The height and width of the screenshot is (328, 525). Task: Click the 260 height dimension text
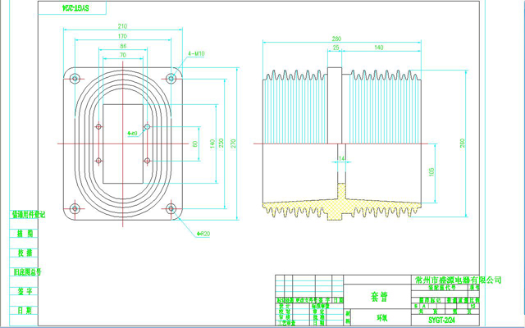click(x=463, y=143)
